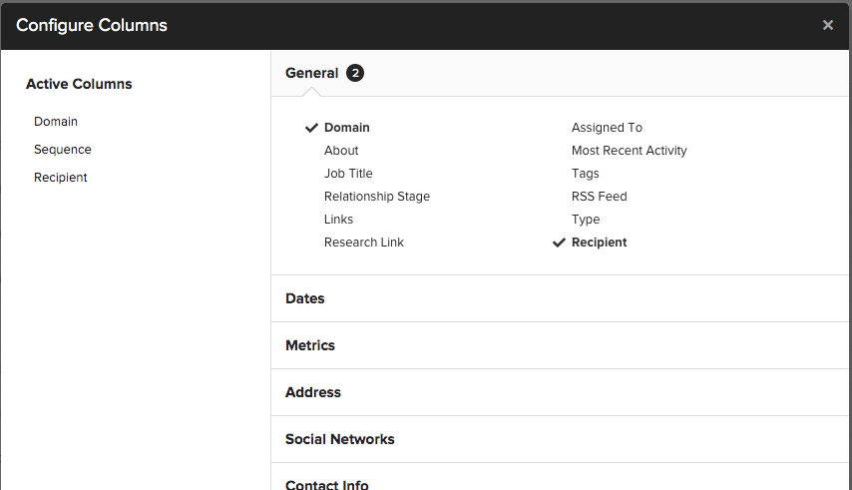
Task: Enable the Research Link column
Action: point(363,243)
